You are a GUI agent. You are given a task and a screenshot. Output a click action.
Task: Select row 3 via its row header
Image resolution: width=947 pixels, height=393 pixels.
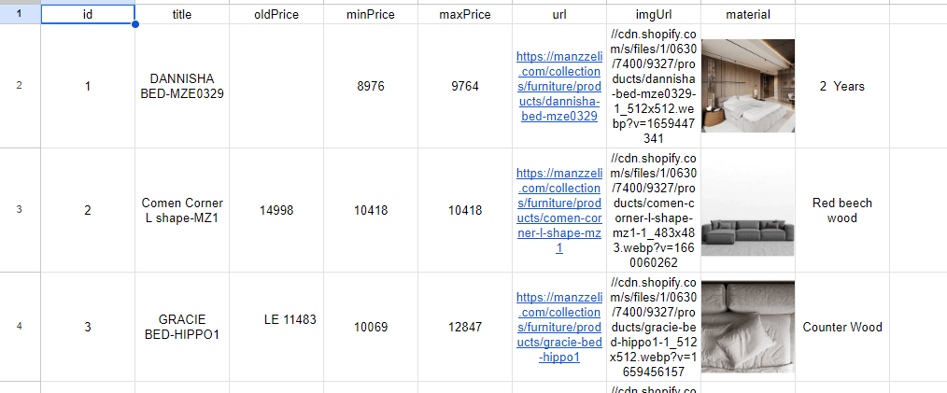coord(20,210)
